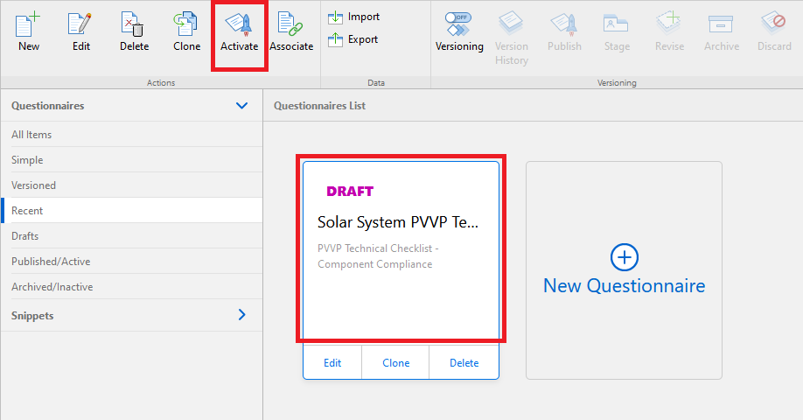803x420 pixels.
Task: Expand the Snippets section
Action: (241, 314)
